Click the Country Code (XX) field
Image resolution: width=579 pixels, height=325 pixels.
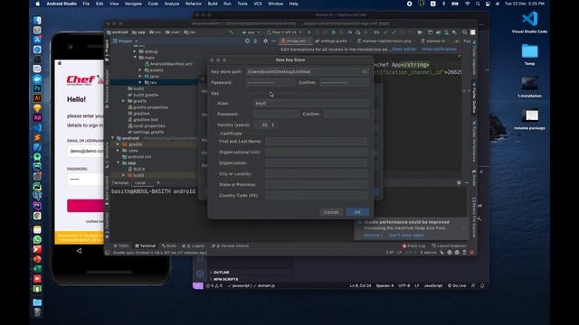pyautogui.click(x=316, y=195)
